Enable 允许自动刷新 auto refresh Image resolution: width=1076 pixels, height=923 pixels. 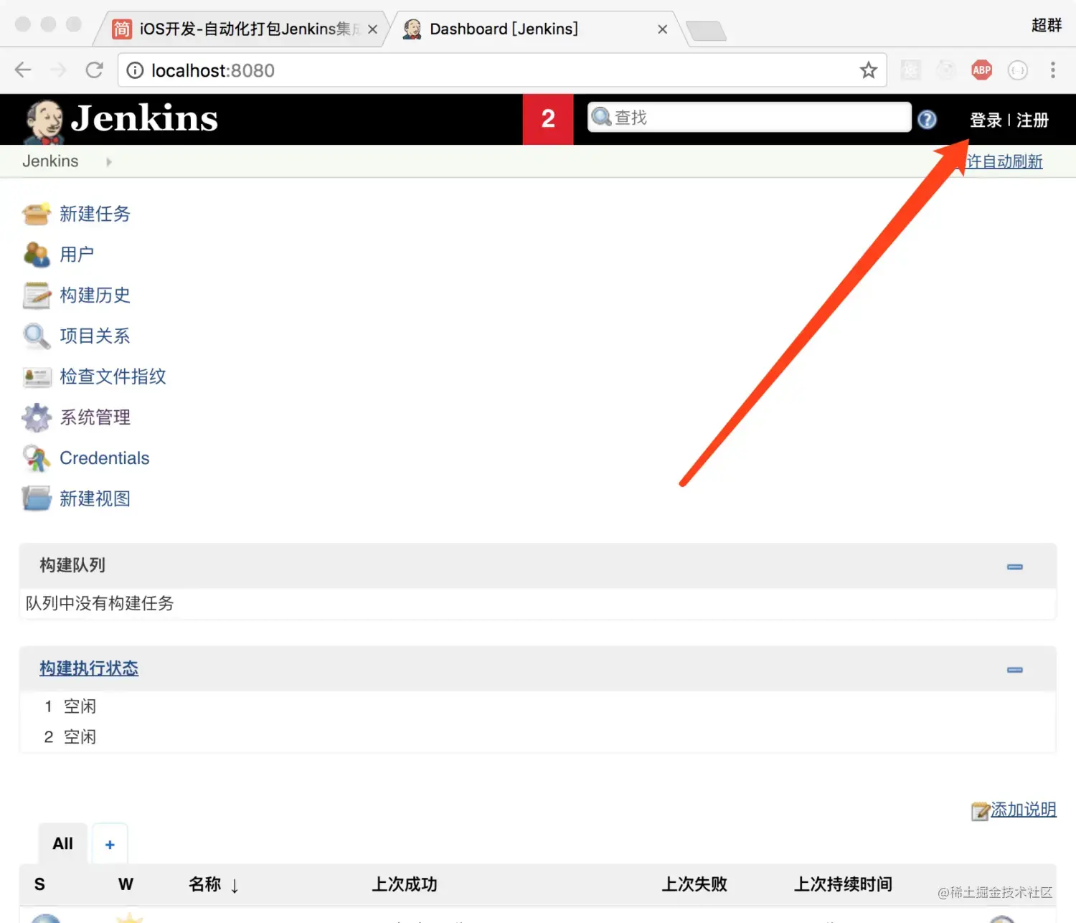coord(1004,161)
